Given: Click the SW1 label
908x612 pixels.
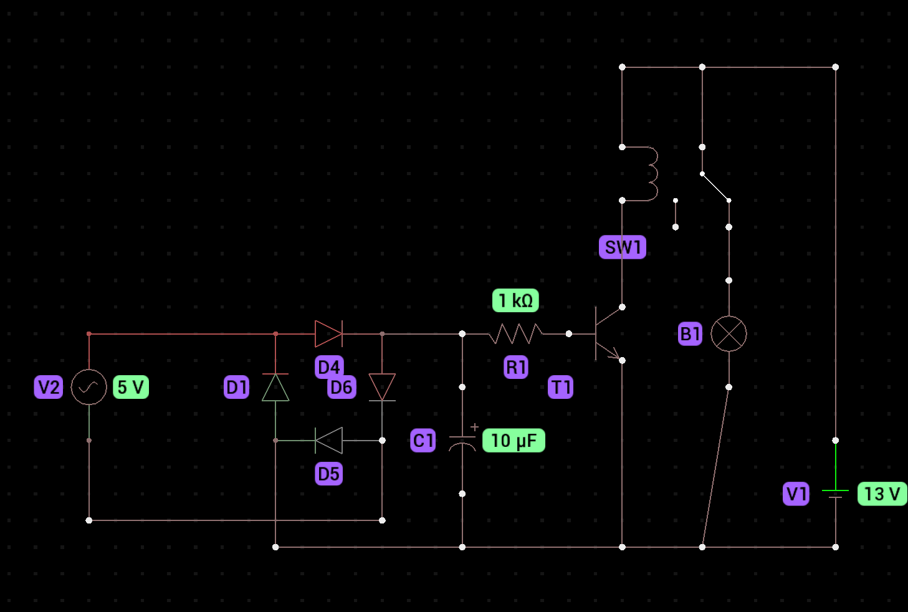Looking at the screenshot, I should coord(623,247).
